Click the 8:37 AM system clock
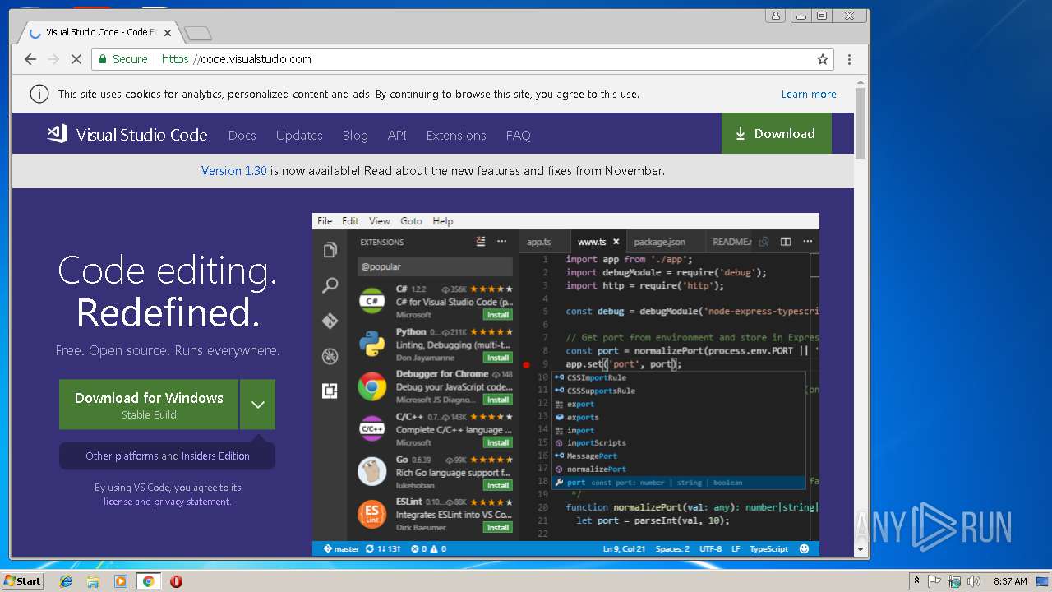This screenshot has height=592, width=1052. coord(1010,581)
